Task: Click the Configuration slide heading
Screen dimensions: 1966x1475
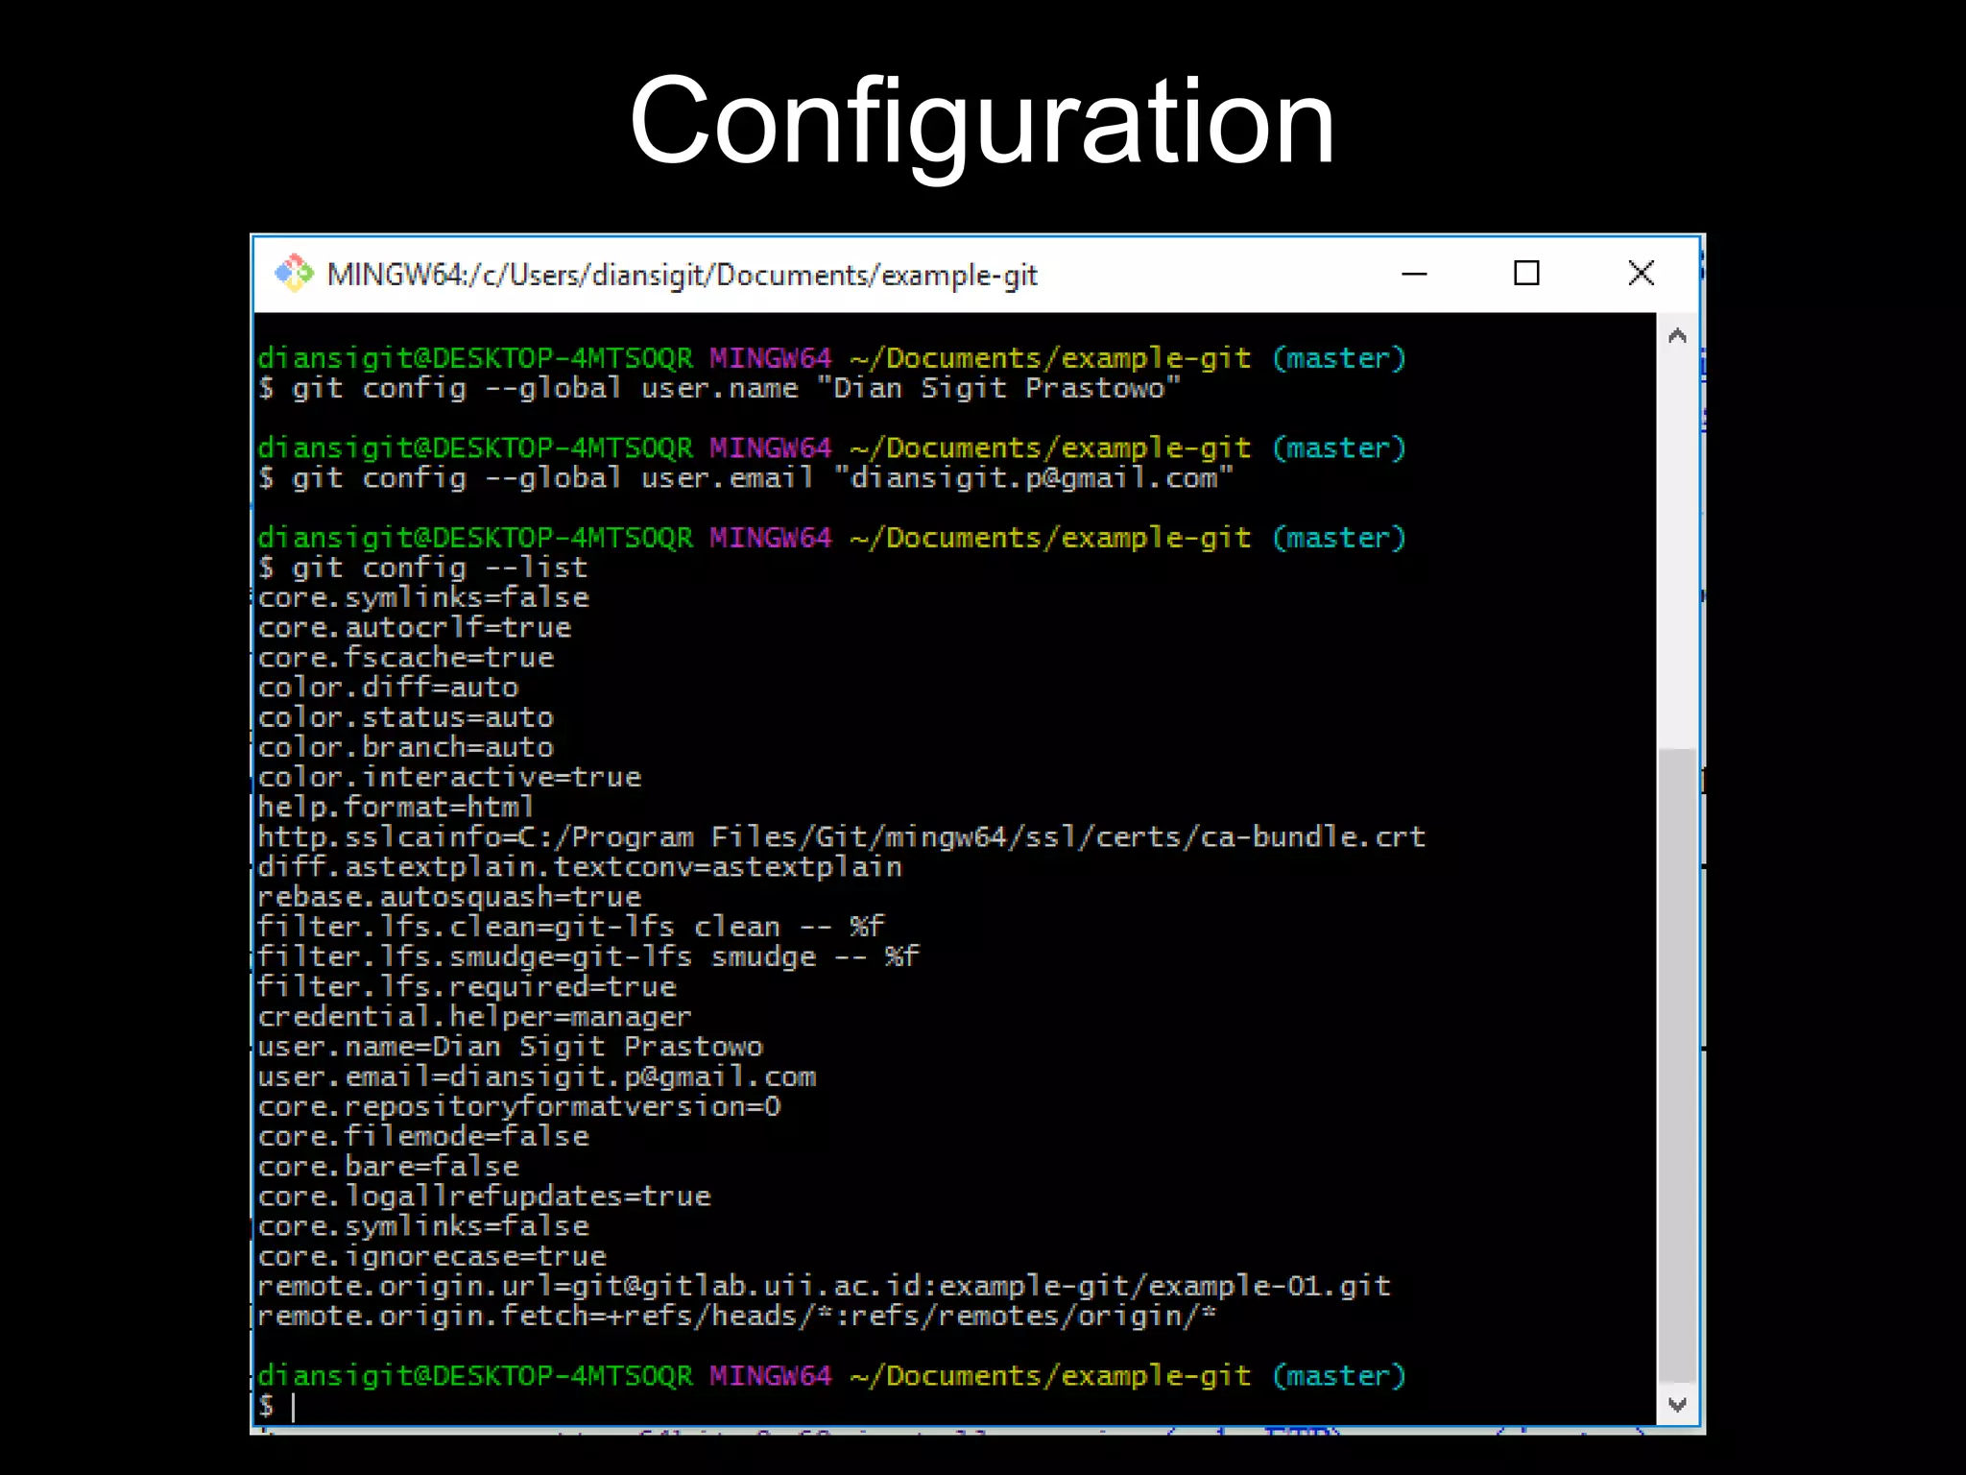Action: click(982, 122)
